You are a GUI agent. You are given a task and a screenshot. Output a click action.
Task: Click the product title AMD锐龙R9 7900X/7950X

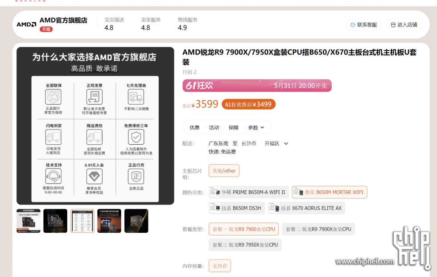click(x=299, y=57)
